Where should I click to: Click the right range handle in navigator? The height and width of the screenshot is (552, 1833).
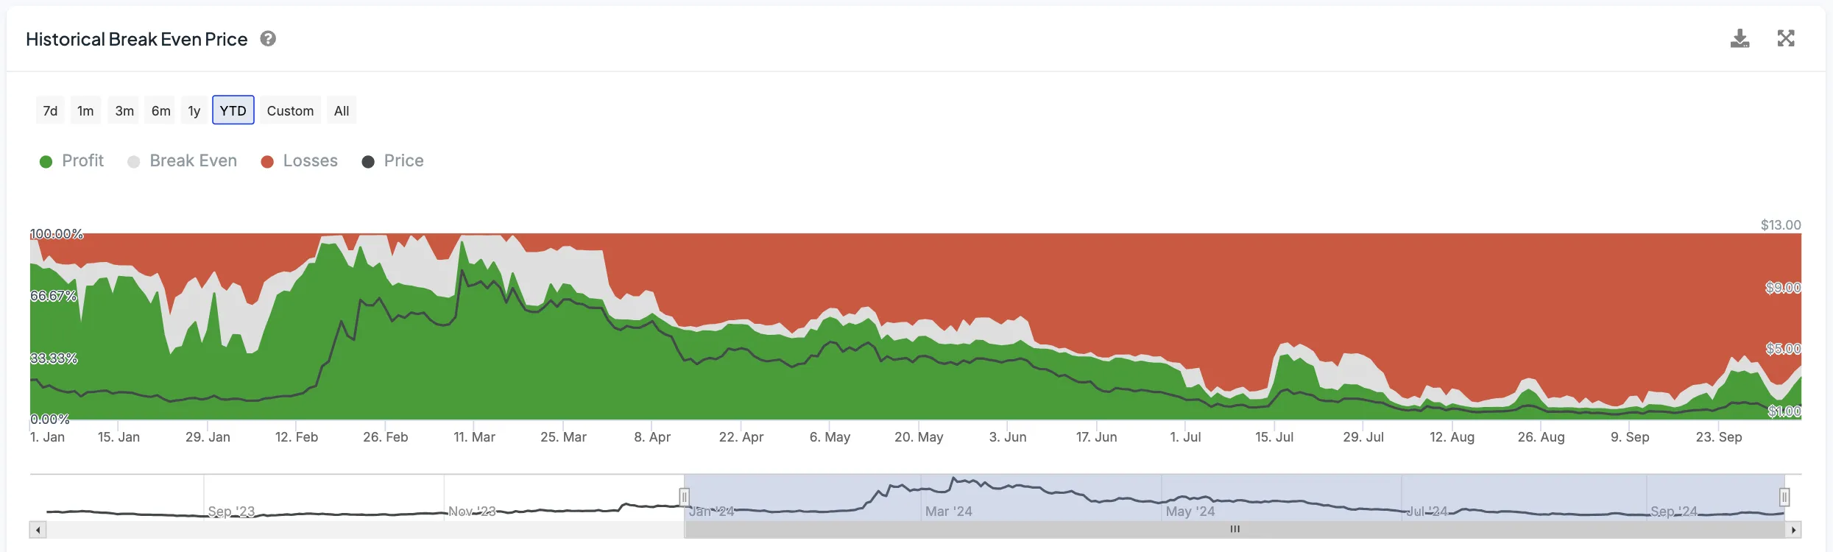click(1784, 498)
